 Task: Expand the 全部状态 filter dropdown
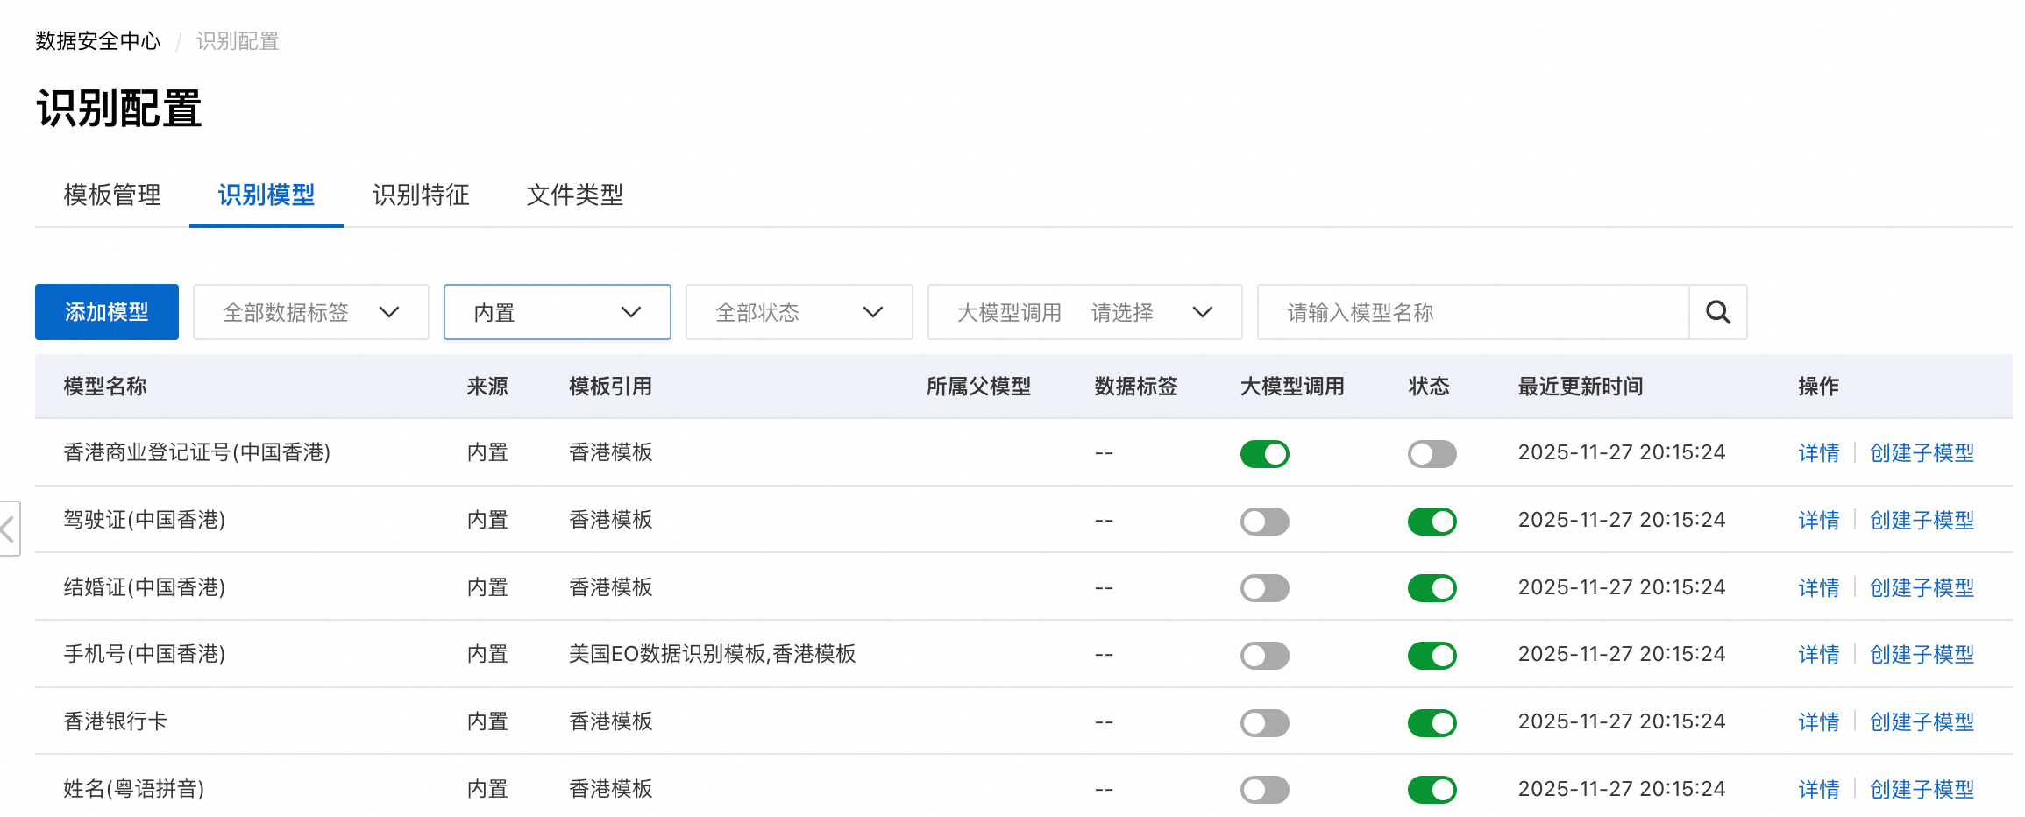coord(799,312)
